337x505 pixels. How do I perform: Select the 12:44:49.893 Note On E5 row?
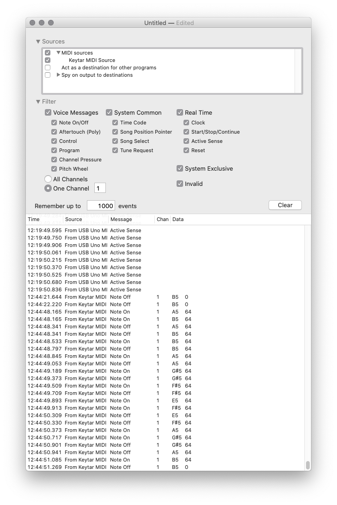point(165,400)
